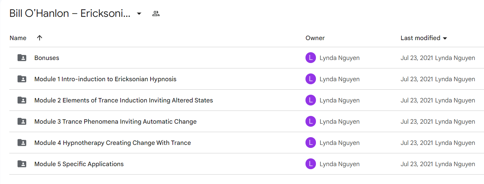Select the Module 5 shared folder icon
Screen dimensions: 484x184
coord(22,164)
